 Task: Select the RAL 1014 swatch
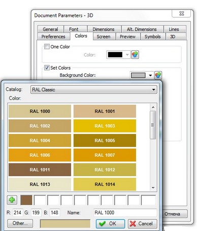[105, 184]
